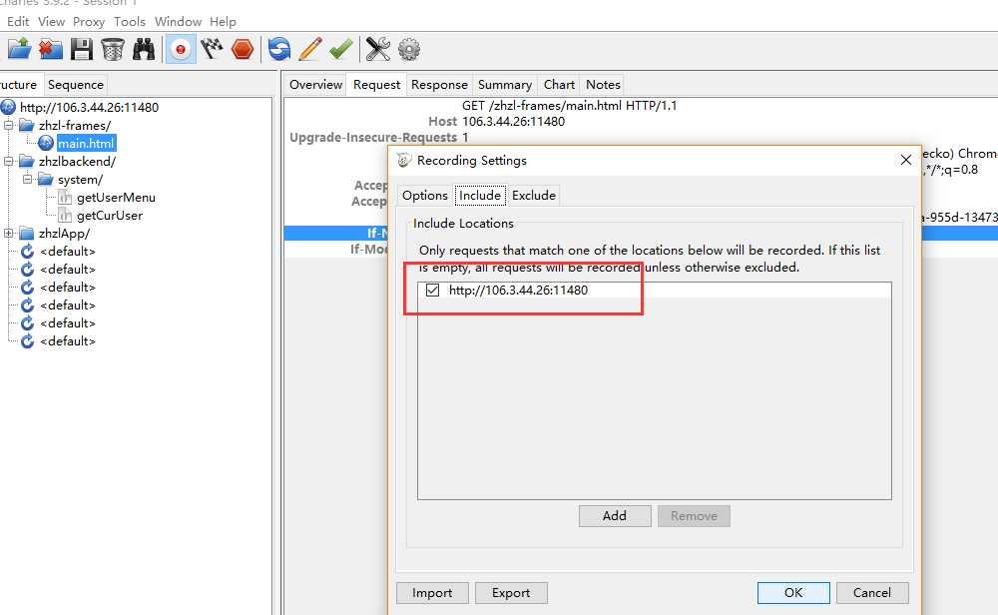Open the Notes tab
Screen dimensions: 998x615
tap(603, 85)
